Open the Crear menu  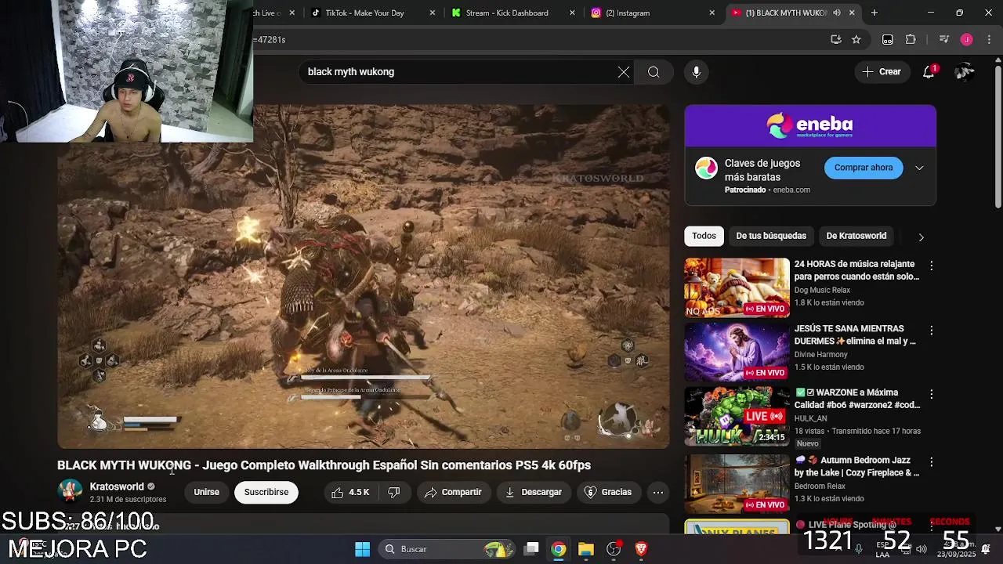(882, 72)
